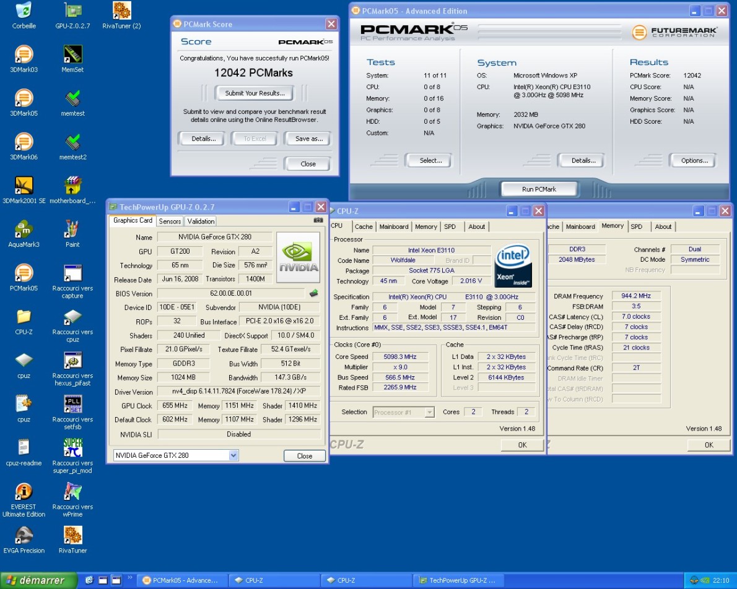Click the Core Voltage 2.016 V value

(x=471, y=281)
